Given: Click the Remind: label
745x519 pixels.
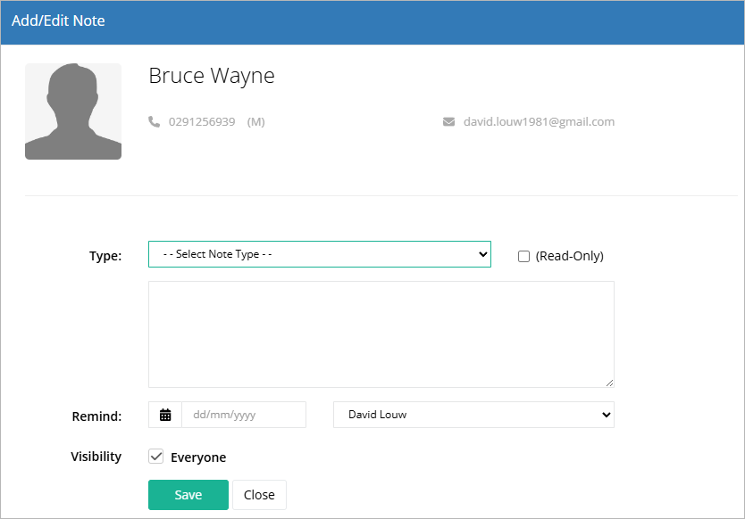Looking at the screenshot, I should pos(97,416).
